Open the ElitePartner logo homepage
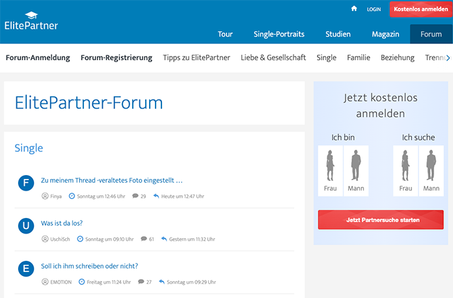Screen dimensions: 453x298 coord(31,21)
